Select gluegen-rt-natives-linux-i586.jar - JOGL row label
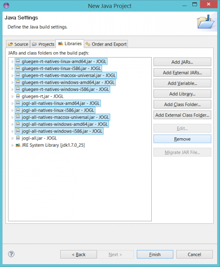Image resolution: width=220 pixels, height=267 pixels. pyautogui.click(x=61, y=69)
